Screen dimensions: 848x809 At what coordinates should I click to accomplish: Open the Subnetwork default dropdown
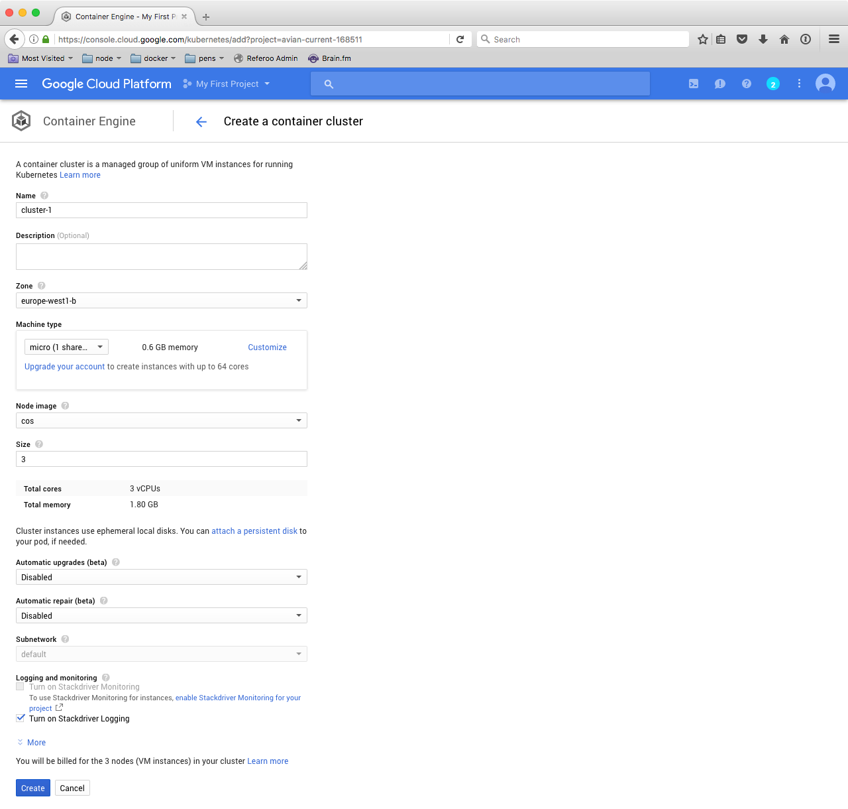162,654
